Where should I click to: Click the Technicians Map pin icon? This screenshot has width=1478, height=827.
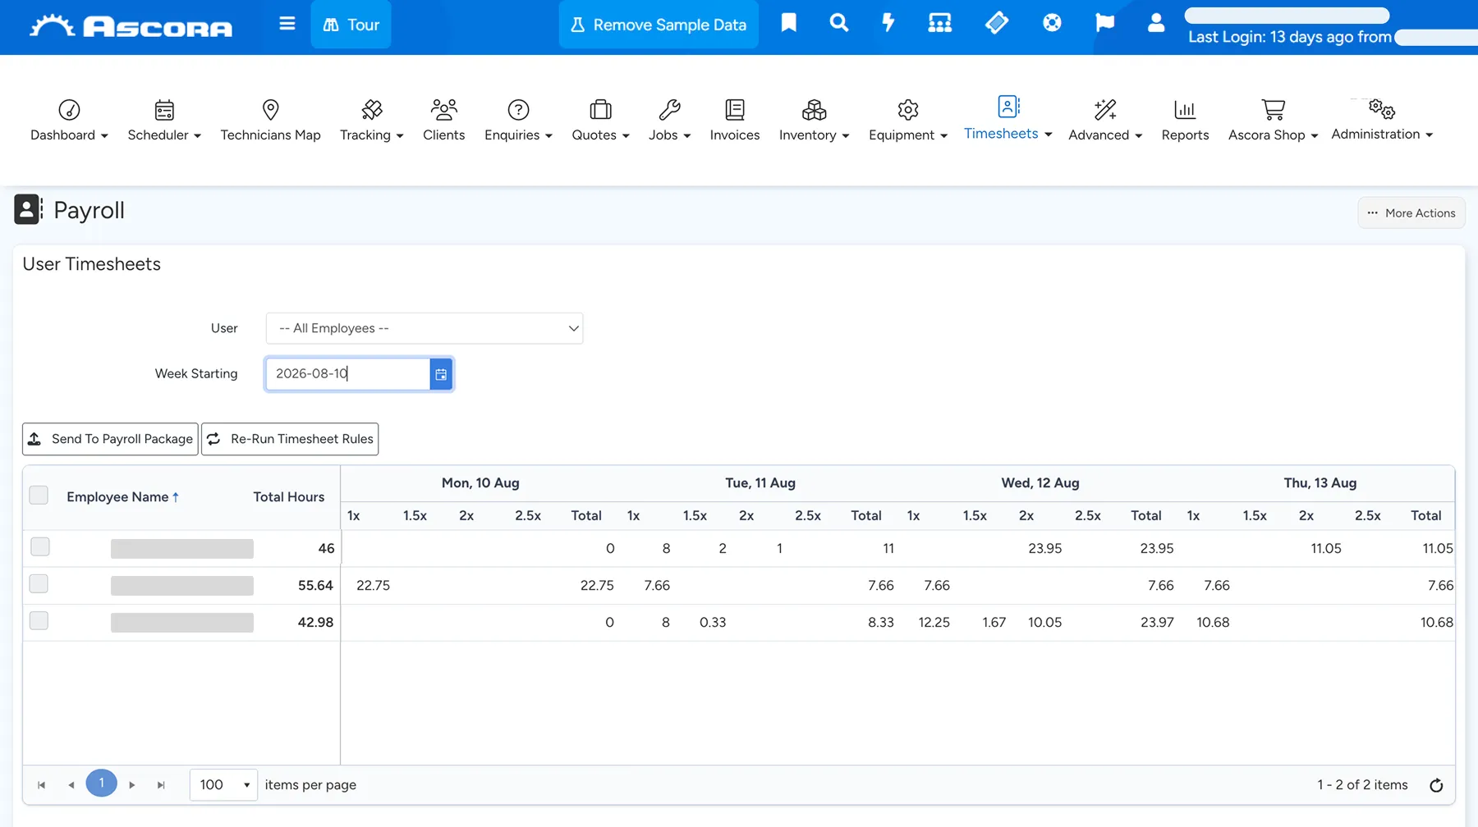point(270,109)
